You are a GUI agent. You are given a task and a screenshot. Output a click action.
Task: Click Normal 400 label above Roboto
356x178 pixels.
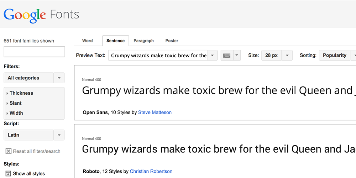(91, 139)
